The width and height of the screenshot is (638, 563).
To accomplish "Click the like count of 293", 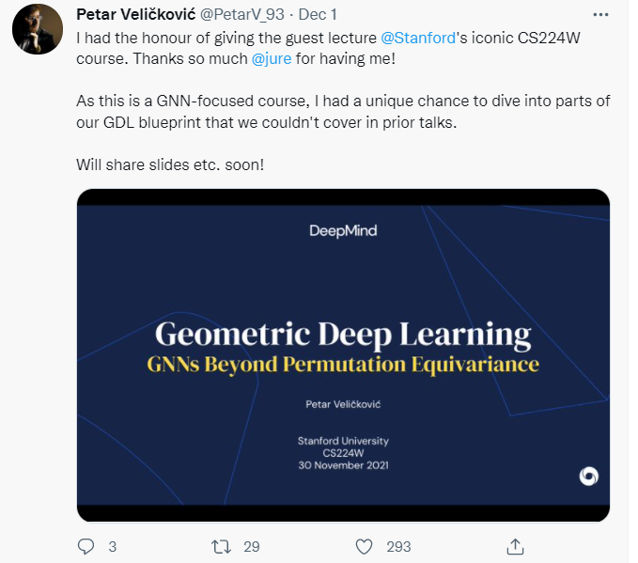I will 398,546.
